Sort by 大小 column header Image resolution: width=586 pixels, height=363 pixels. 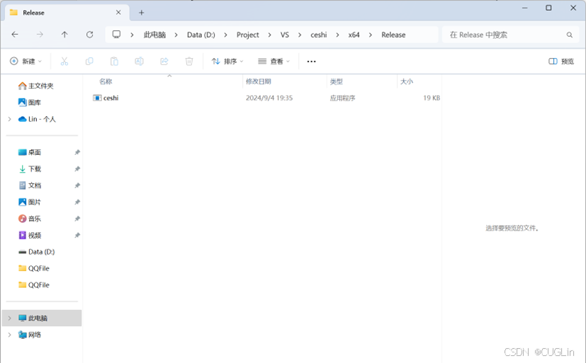click(x=407, y=81)
